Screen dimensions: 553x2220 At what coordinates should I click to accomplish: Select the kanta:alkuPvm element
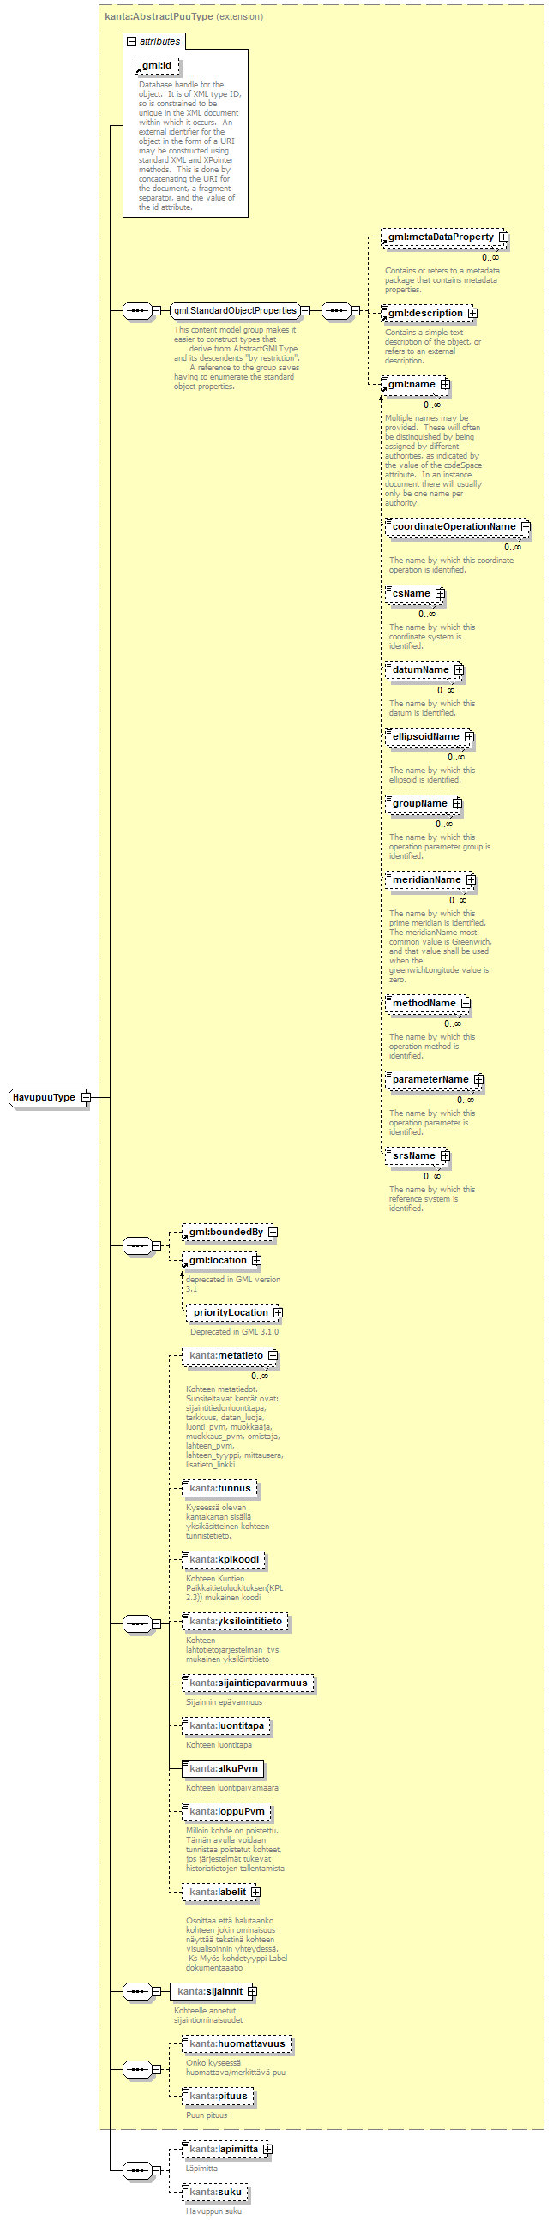click(x=223, y=1768)
